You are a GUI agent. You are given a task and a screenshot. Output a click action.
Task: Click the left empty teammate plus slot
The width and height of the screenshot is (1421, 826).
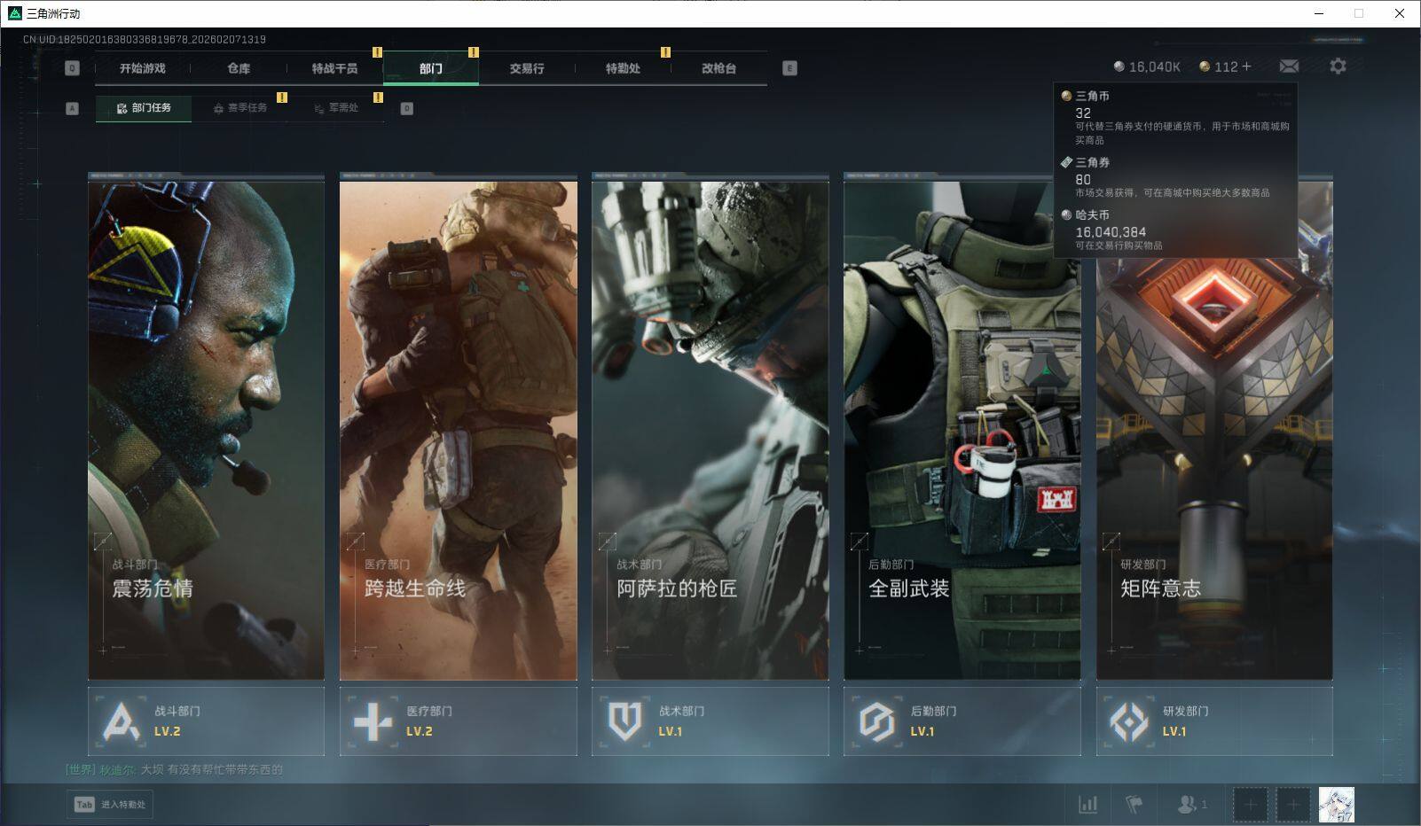(1250, 805)
